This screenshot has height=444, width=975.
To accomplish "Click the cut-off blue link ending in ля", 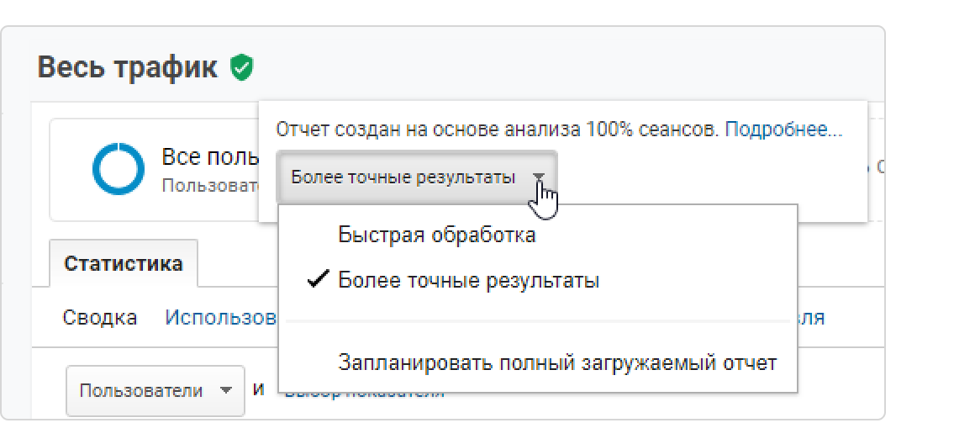I will pyautogui.click(x=811, y=317).
